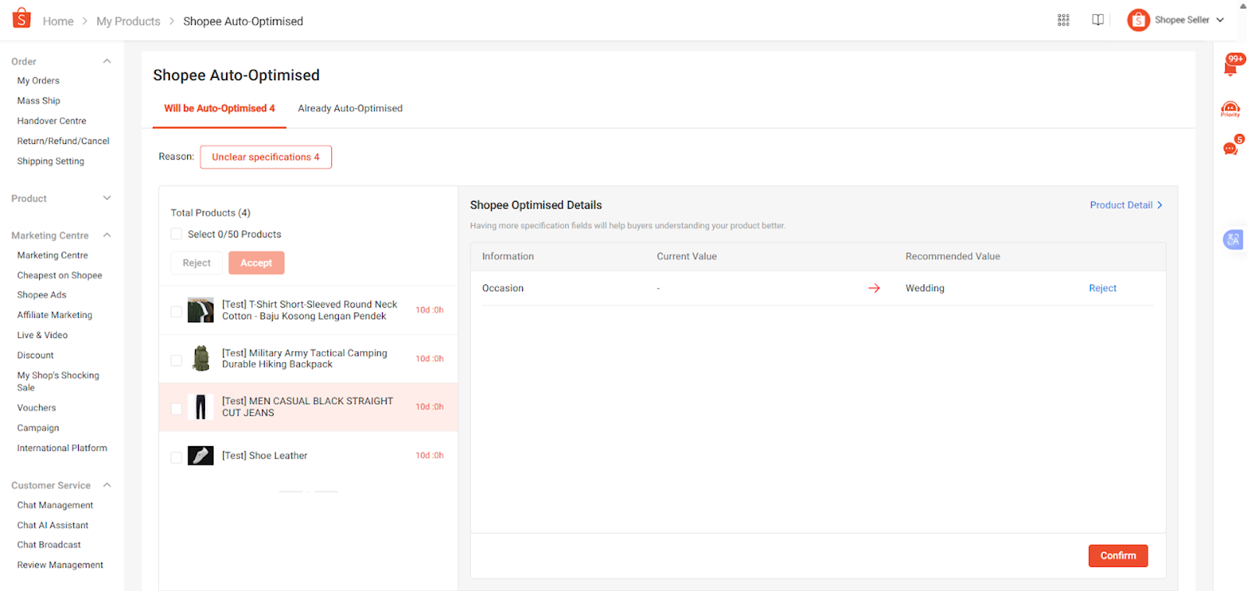Image resolution: width=1247 pixels, height=591 pixels.
Task: Check the T-Shirt Short-Sleeved product checkbox
Action: click(x=176, y=311)
